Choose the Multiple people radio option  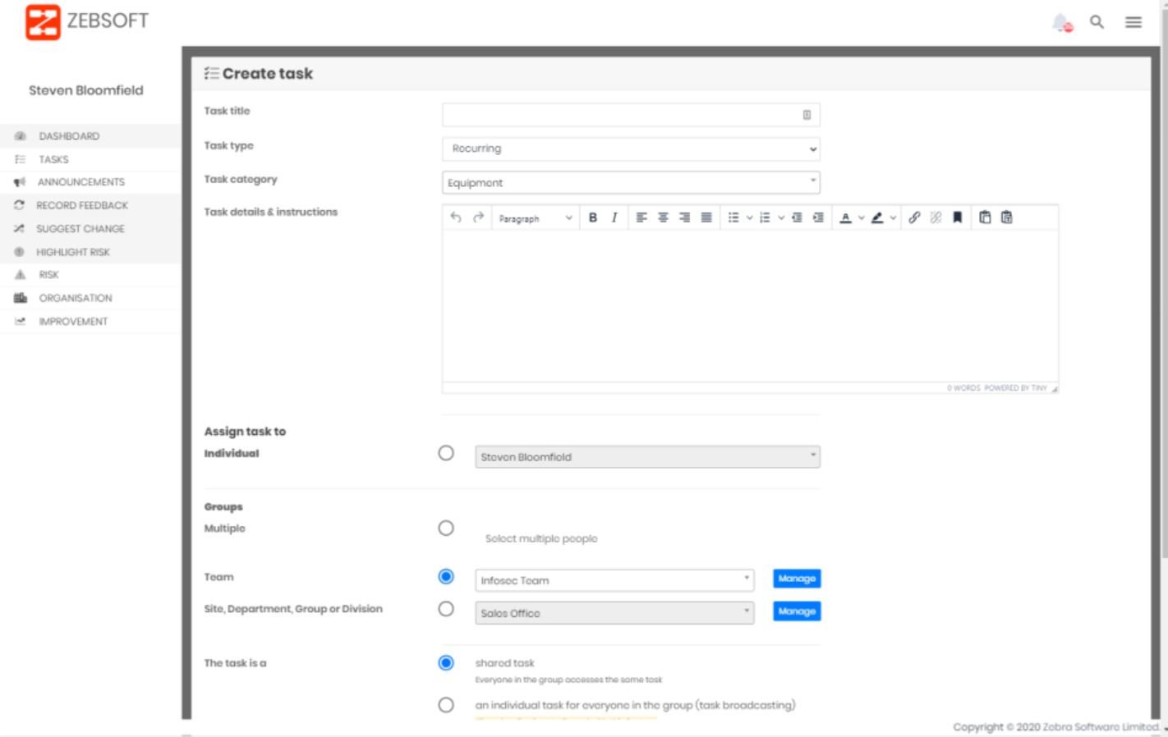(446, 528)
